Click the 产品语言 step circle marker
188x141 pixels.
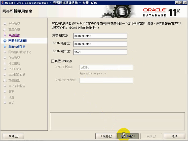coord(5,35)
